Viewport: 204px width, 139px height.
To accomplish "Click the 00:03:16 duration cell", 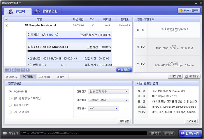I will click(78, 25).
